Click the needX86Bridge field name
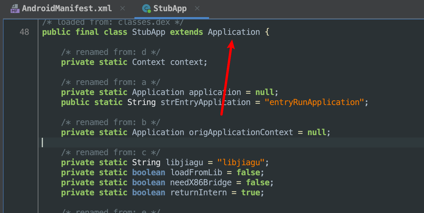 point(201,182)
